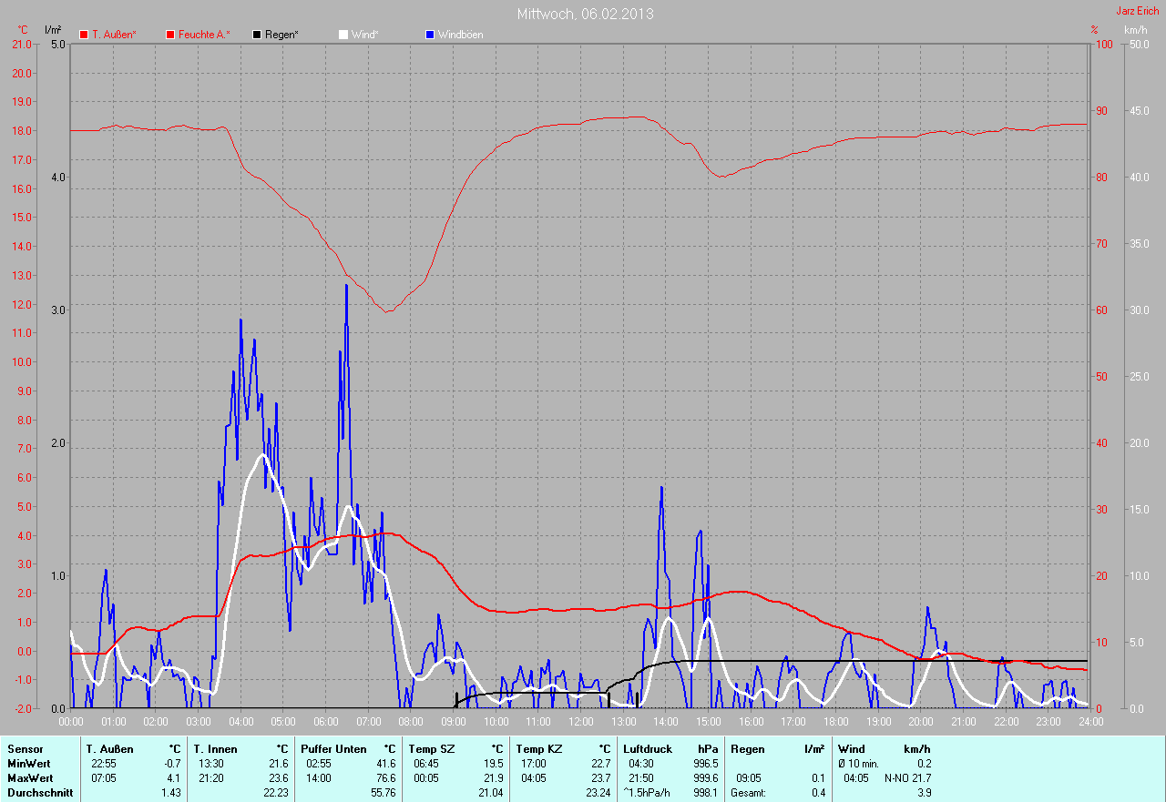Click the MaxWert row label
This screenshot has height=802, width=1166.
pos(29,778)
